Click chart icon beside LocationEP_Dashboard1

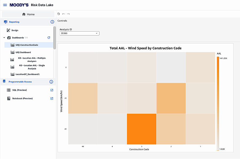[13, 74]
